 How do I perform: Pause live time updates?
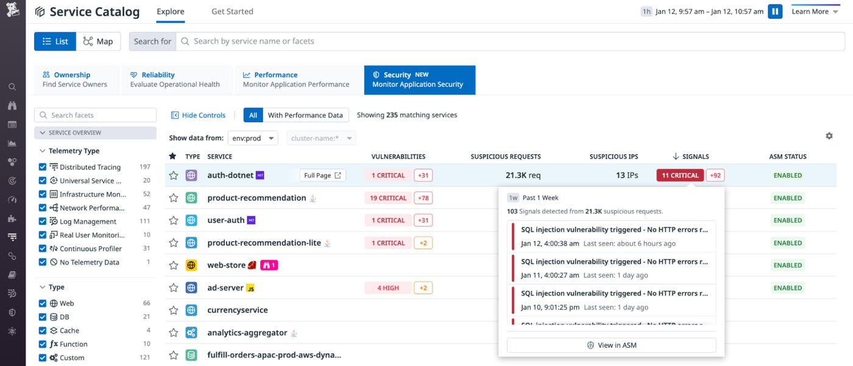point(775,11)
